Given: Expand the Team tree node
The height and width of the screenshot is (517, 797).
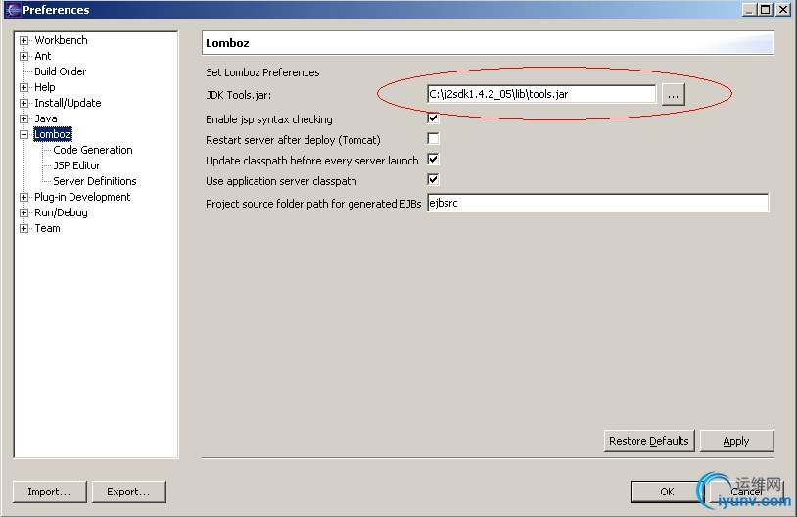Looking at the screenshot, I should (x=23, y=229).
